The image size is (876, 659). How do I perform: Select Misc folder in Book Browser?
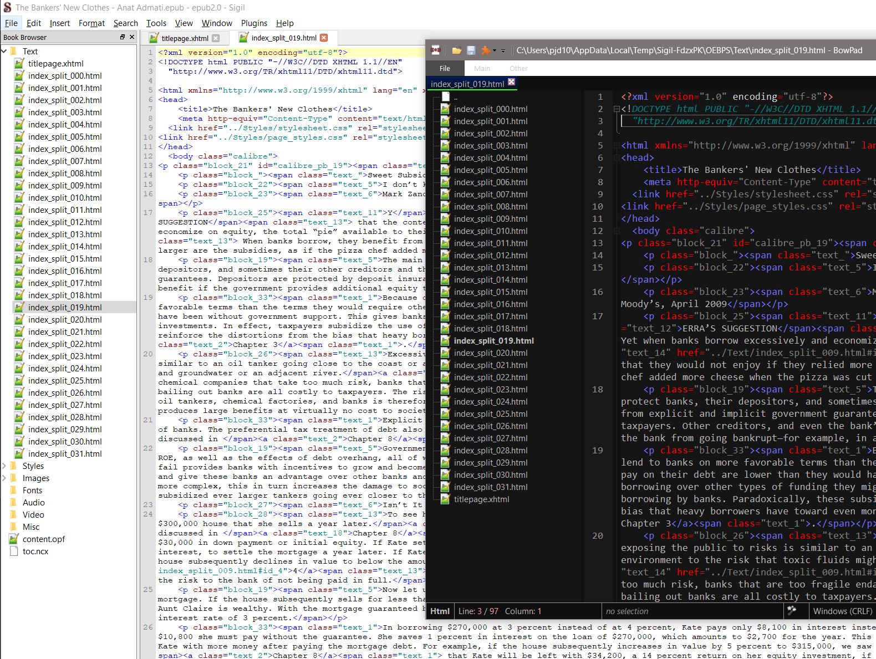tap(31, 527)
